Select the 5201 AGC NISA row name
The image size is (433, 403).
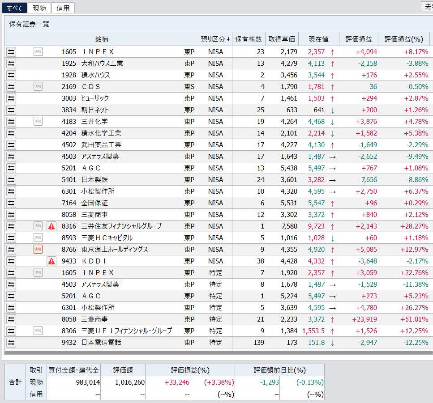pos(90,168)
